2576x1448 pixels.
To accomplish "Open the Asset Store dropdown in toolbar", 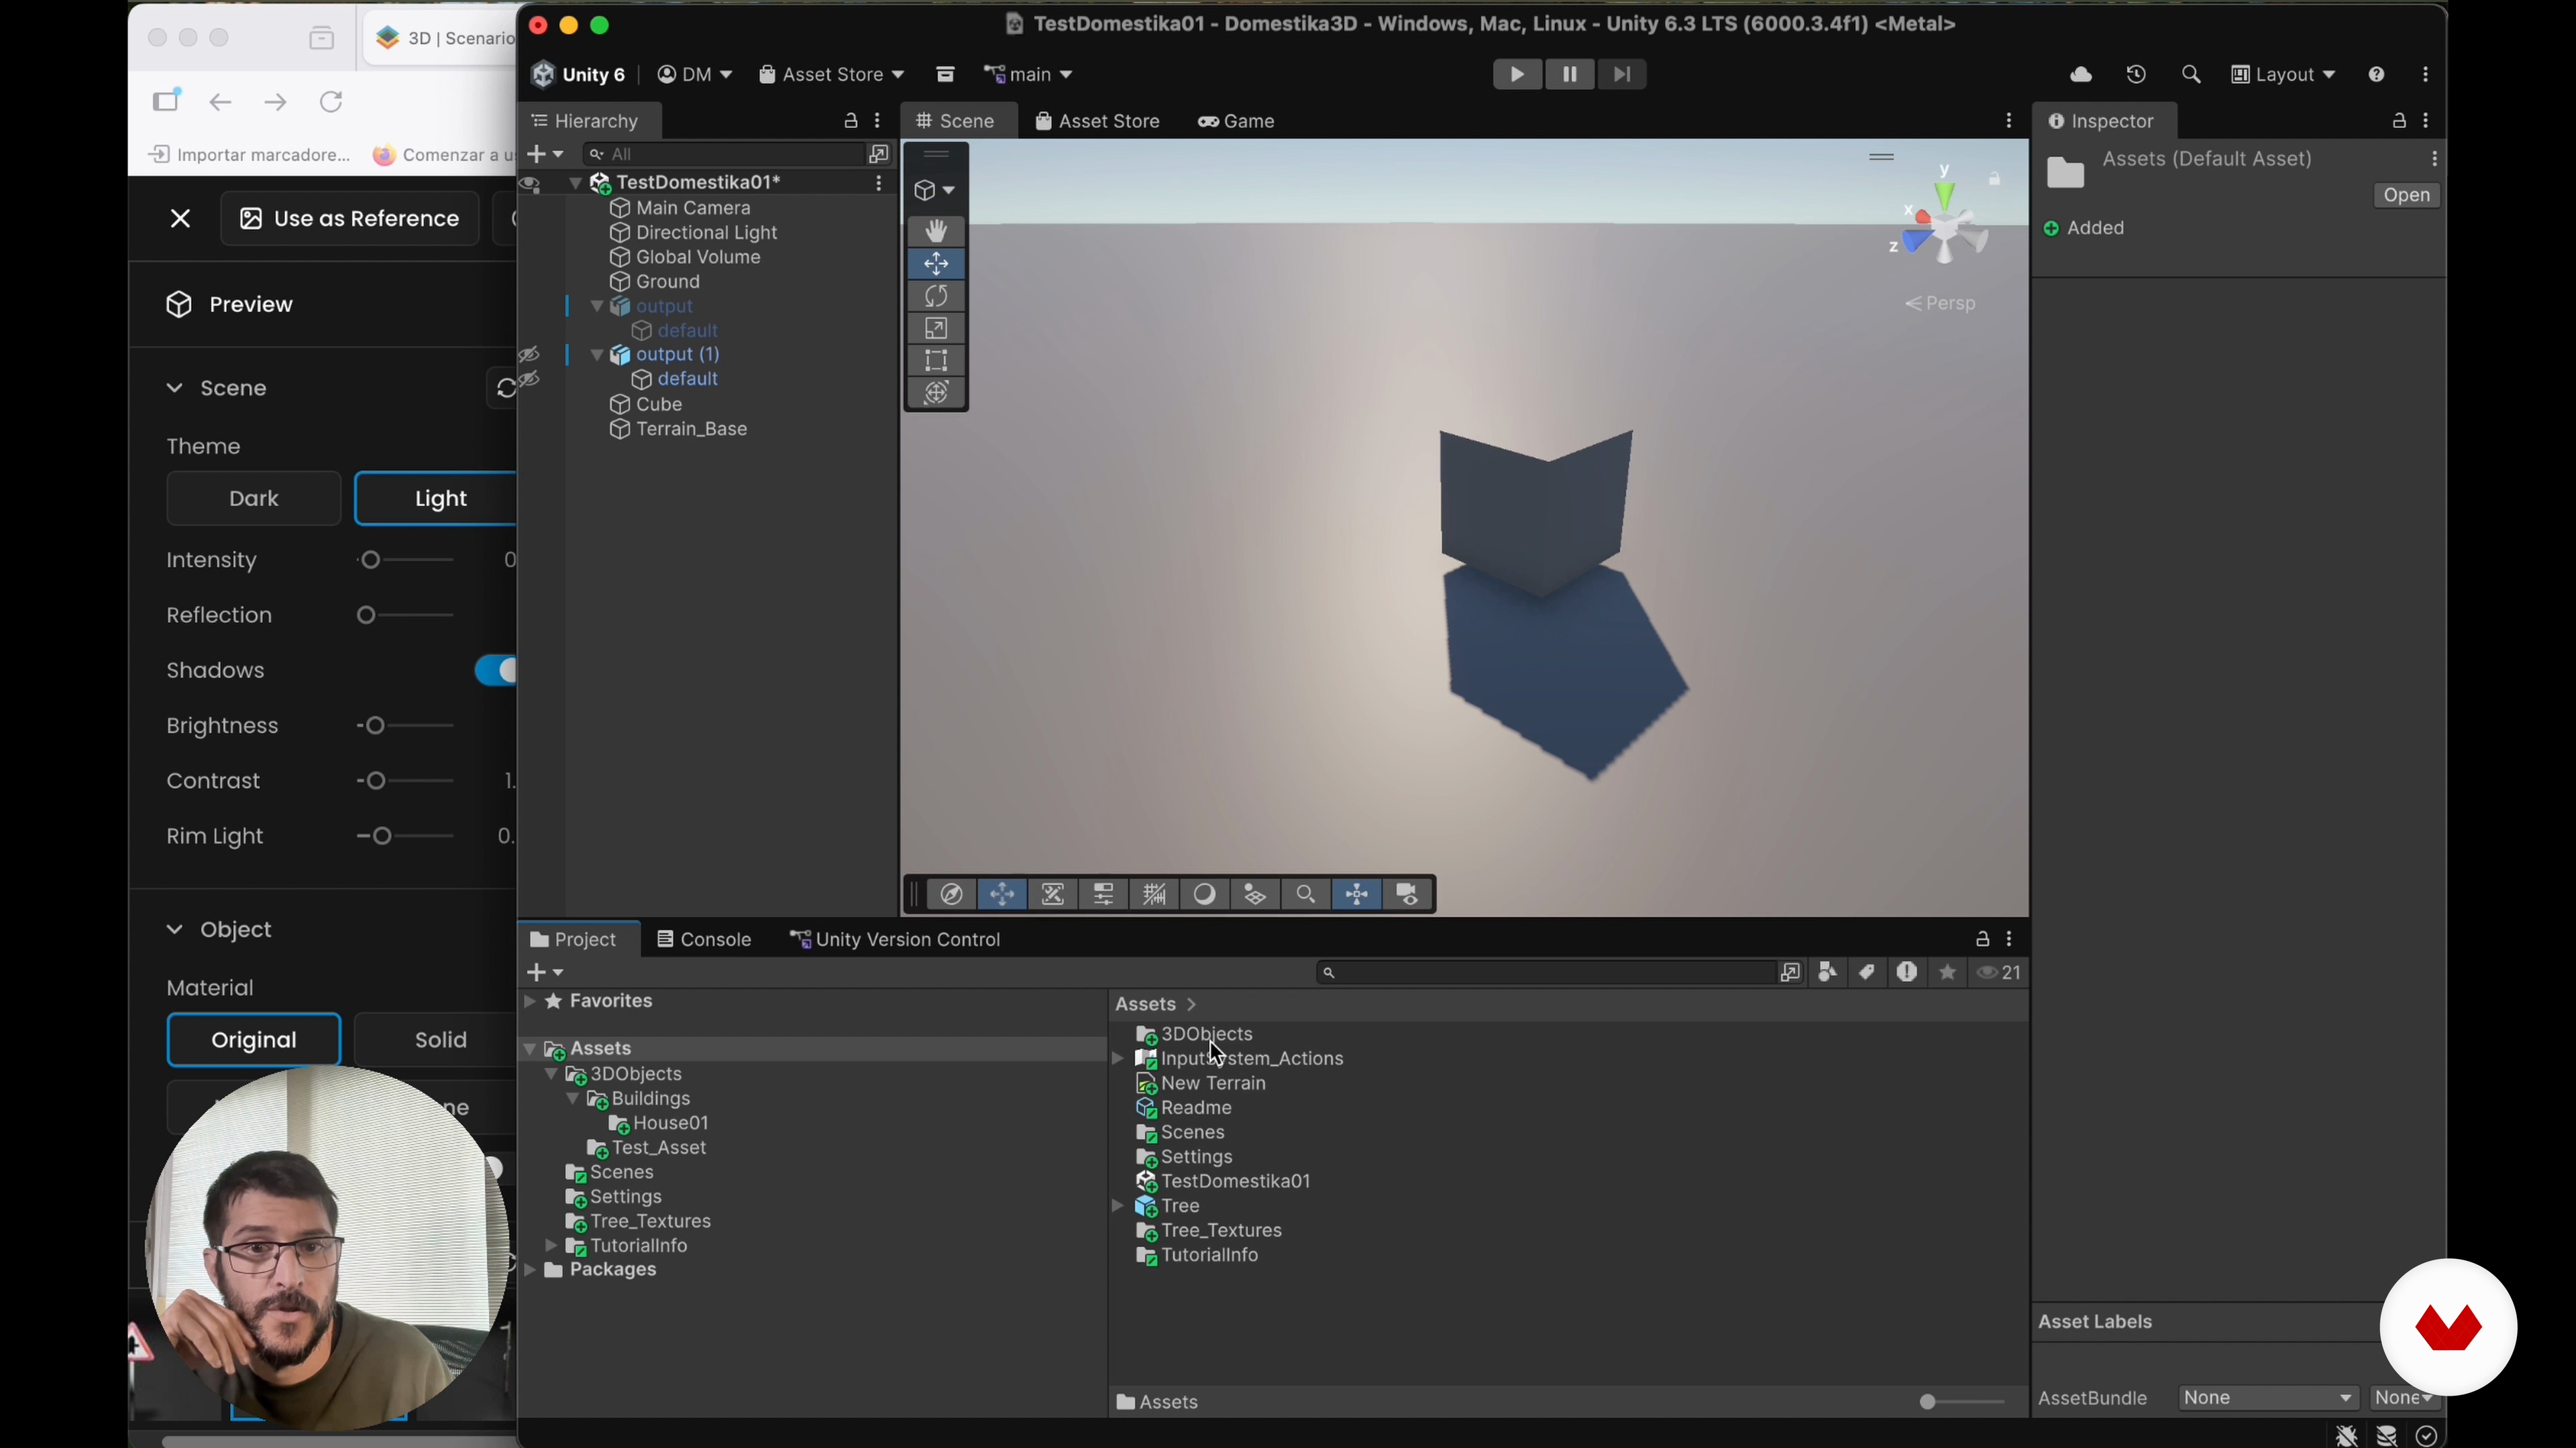I will pyautogui.click(x=831, y=75).
